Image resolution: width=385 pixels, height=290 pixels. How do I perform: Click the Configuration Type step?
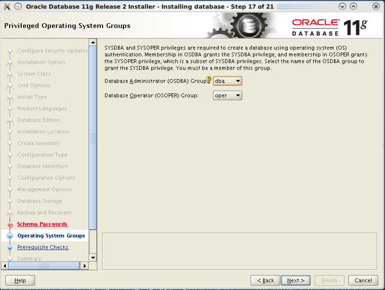click(x=42, y=155)
